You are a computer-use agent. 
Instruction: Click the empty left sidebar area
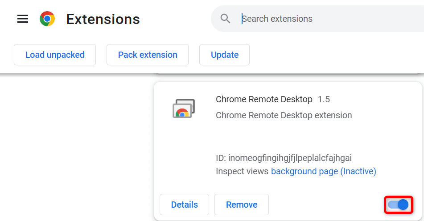click(x=76, y=147)
